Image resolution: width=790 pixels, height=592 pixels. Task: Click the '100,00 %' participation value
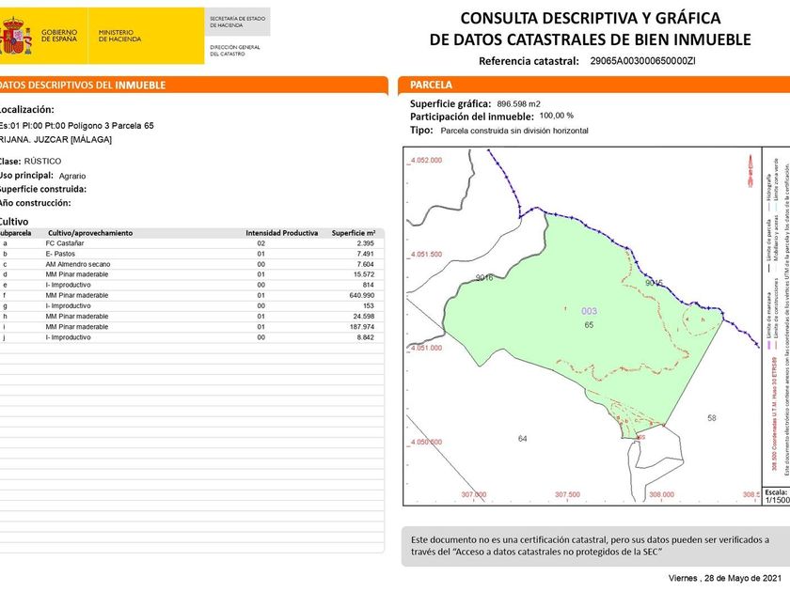tap(556, 116)
